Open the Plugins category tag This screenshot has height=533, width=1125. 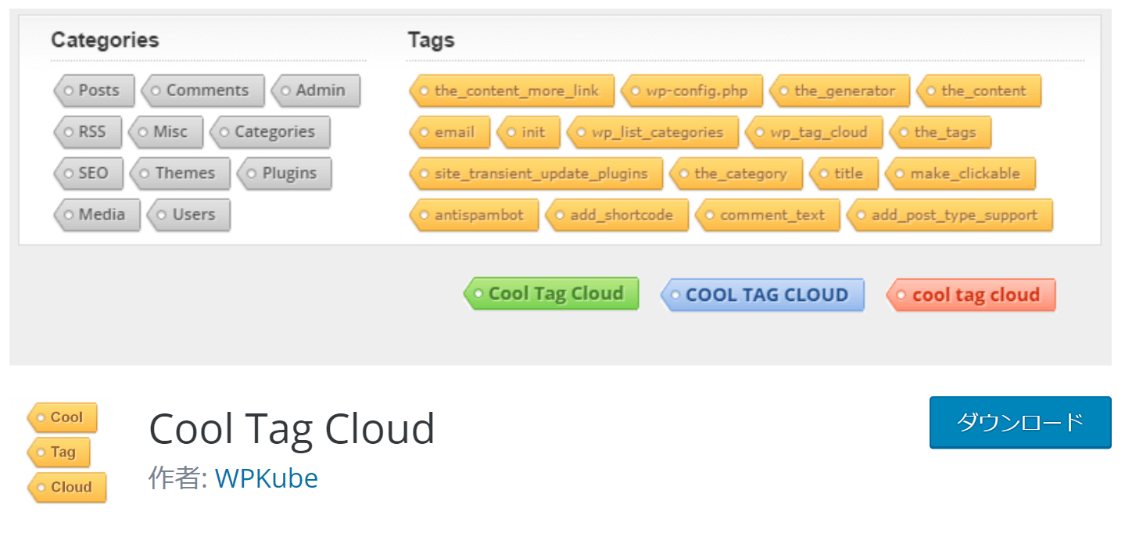click(285, 173)
